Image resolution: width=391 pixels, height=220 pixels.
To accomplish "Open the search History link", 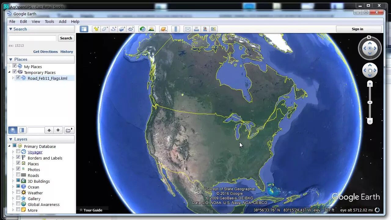I will coord(67,52).
